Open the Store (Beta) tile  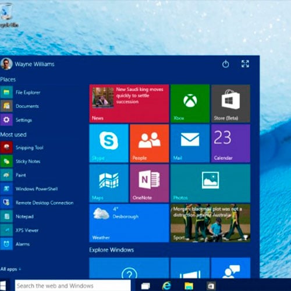[230, 104]
